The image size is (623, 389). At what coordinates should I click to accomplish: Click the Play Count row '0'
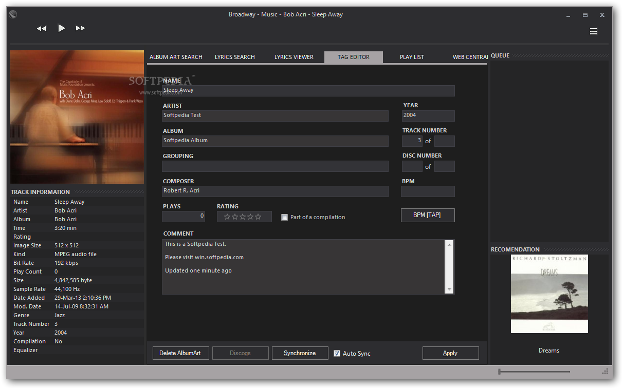click(78, 271)
